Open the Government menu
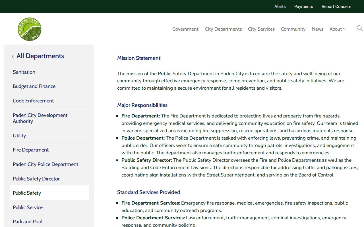The width and height of the screenshot is (364, 227). 185,29
